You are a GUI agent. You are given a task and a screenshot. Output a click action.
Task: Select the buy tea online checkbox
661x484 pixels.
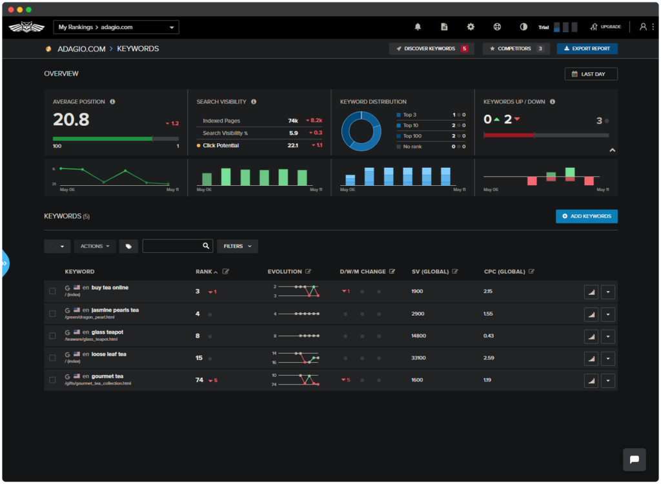click(52, 291)
